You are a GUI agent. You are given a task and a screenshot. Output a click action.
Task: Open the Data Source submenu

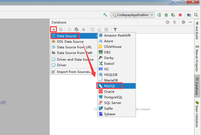tap(74, 36)
